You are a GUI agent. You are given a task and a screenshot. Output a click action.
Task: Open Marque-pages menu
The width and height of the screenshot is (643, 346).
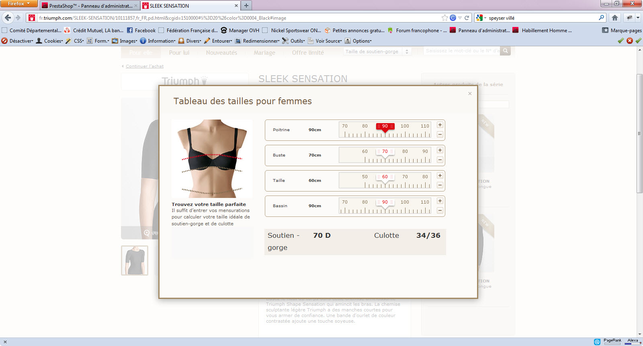(x=622, y=30)
